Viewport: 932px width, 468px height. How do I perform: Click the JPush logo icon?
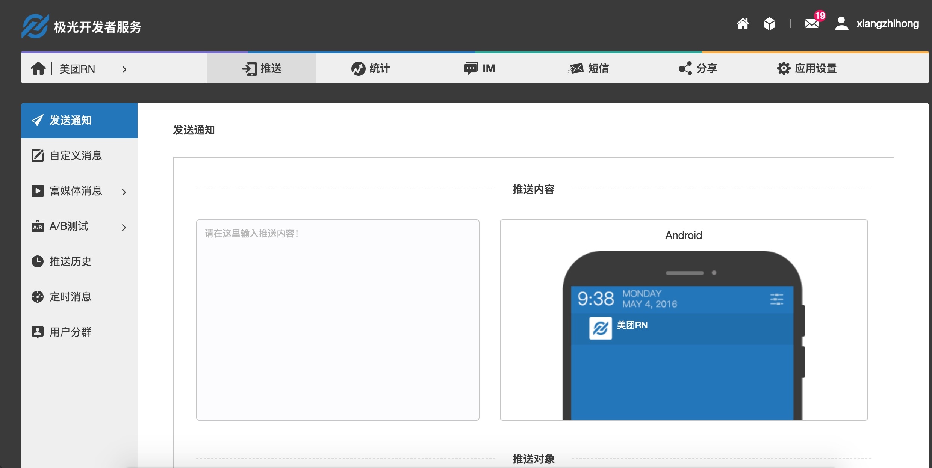[x=35, y=26]
